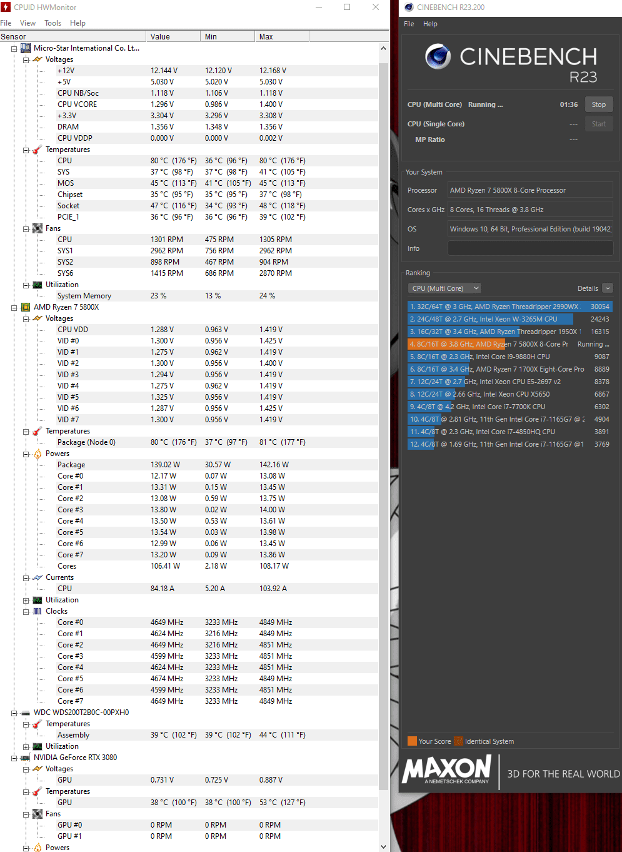Click the NVIDIA GeForce RTX 3080 card icon

[x=26, y=758]
